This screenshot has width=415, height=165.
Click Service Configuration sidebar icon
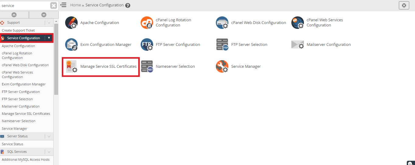point(2,38)
